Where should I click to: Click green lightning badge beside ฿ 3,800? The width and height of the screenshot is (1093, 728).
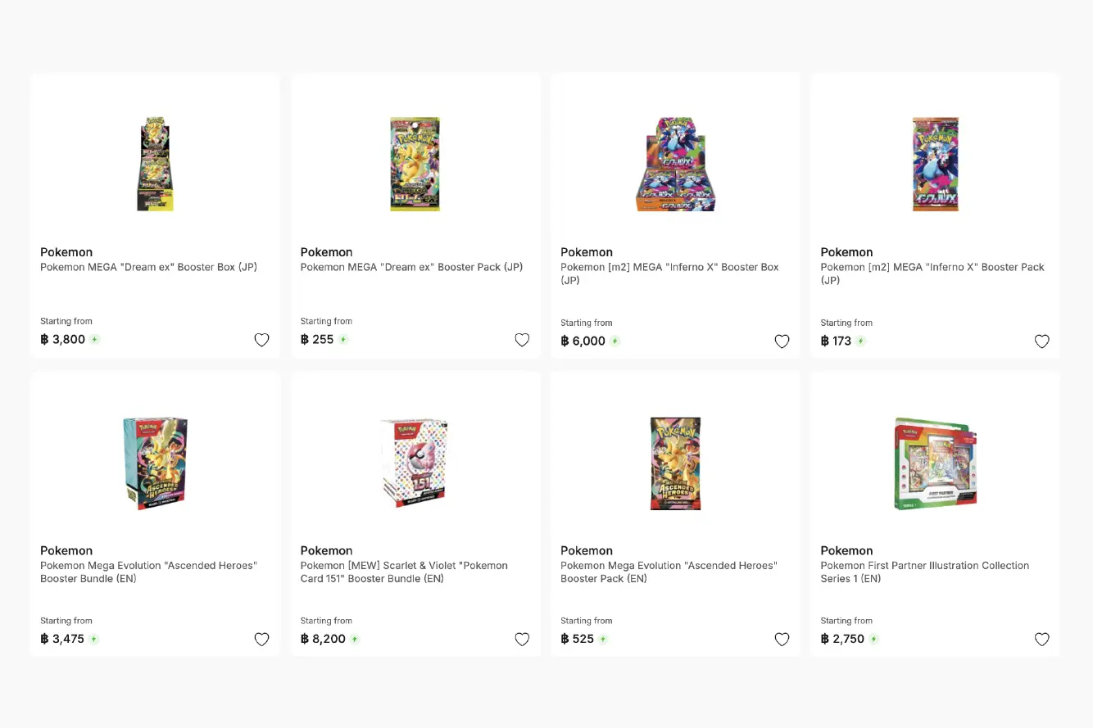94,339
